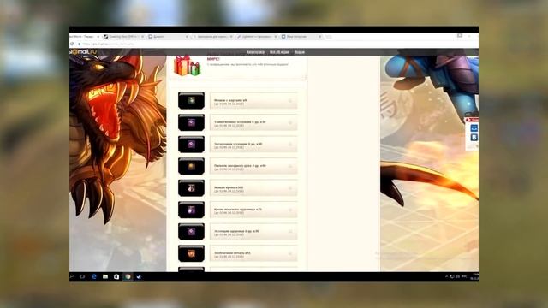Tick the selector on the 3 ур. x99 reward row

[x=289, y=167]
